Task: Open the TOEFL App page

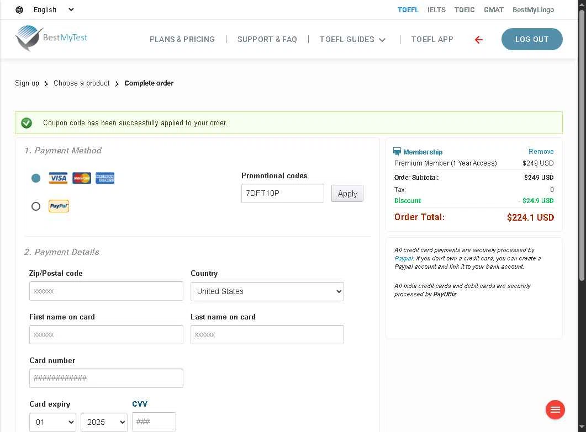Action: 432,39
